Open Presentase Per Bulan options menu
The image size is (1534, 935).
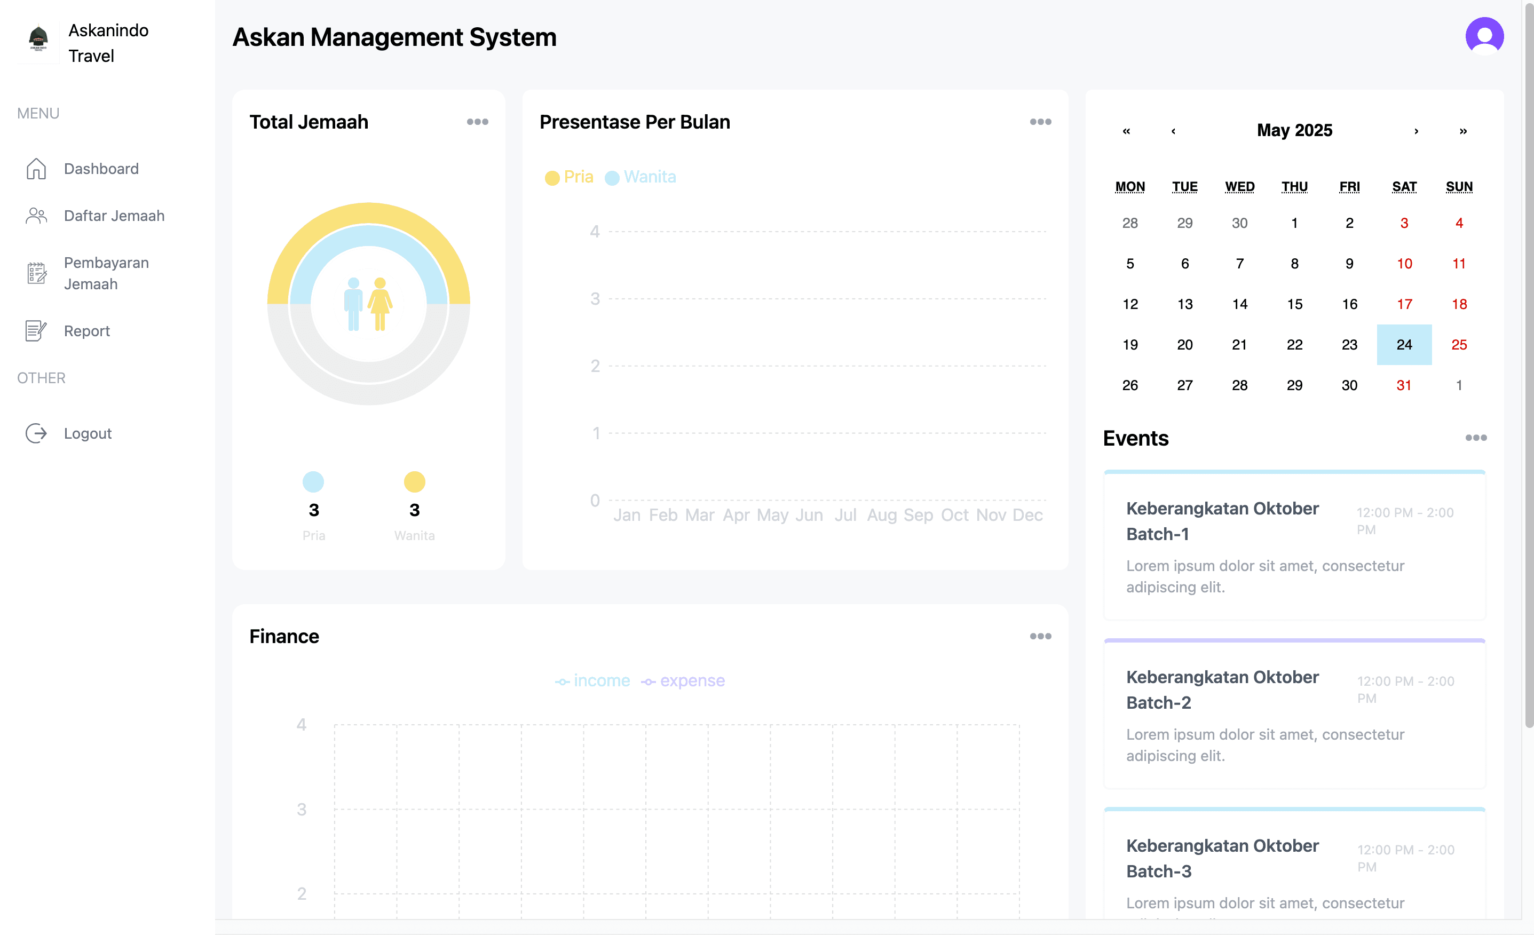[x=1040, y=122]
